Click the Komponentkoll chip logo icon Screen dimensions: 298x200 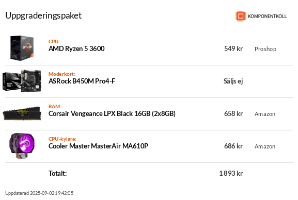[241, 16]
